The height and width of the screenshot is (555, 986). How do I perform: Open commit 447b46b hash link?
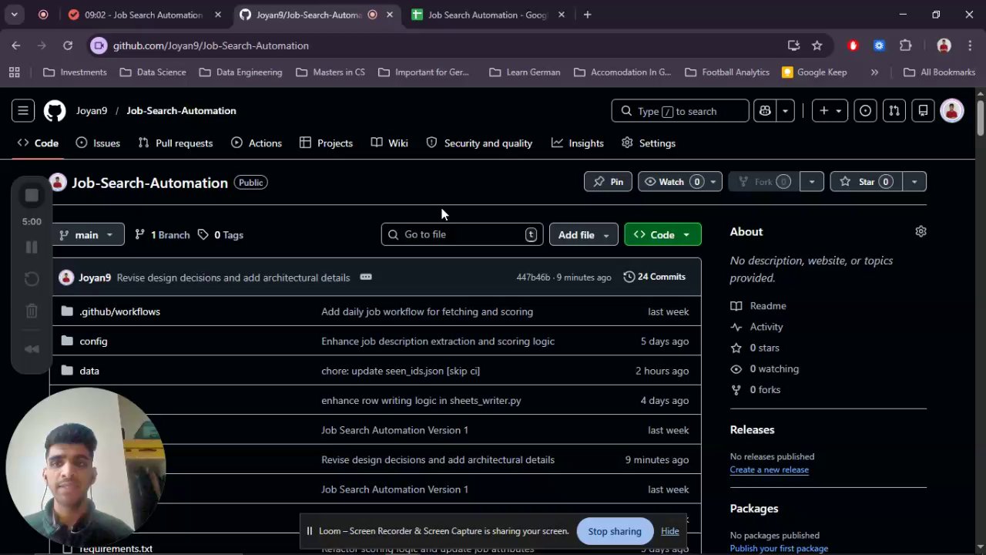tap(533, 277)
